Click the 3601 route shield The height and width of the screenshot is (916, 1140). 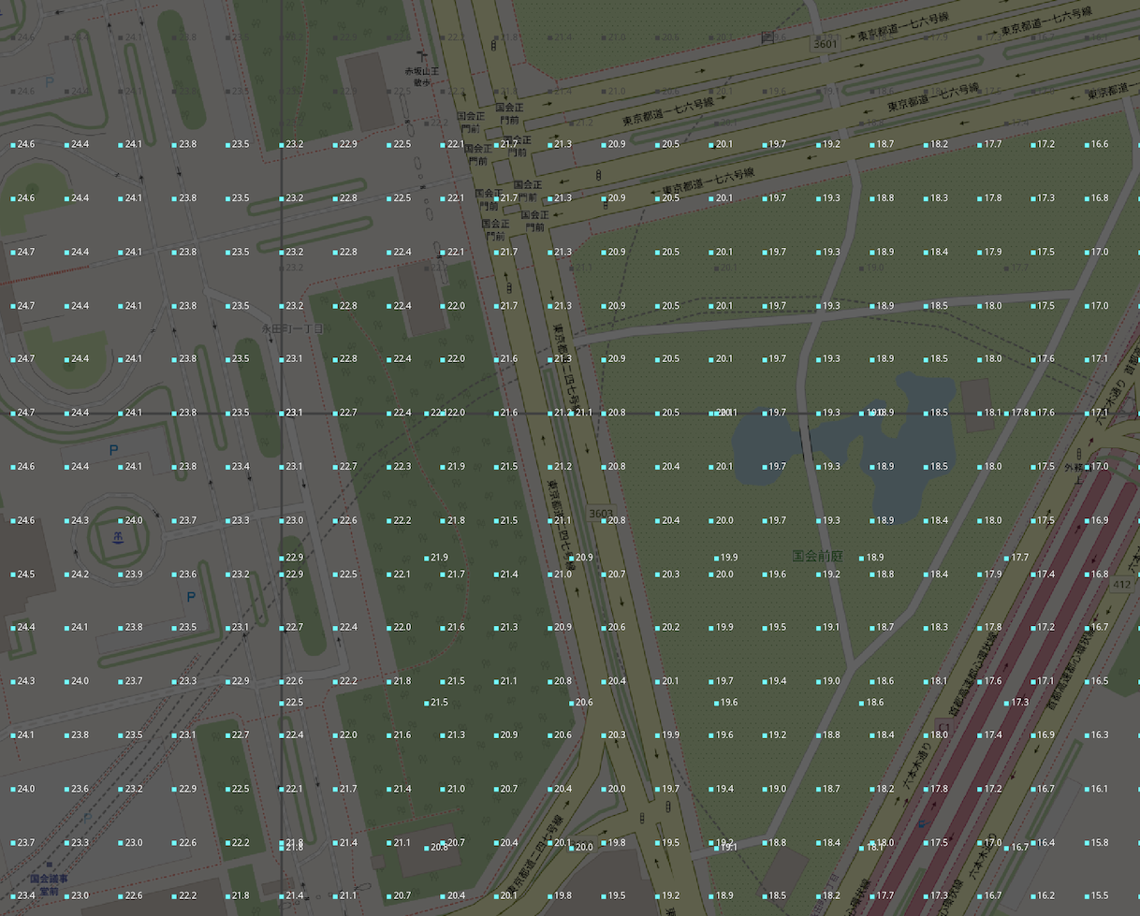click(825, 43)
